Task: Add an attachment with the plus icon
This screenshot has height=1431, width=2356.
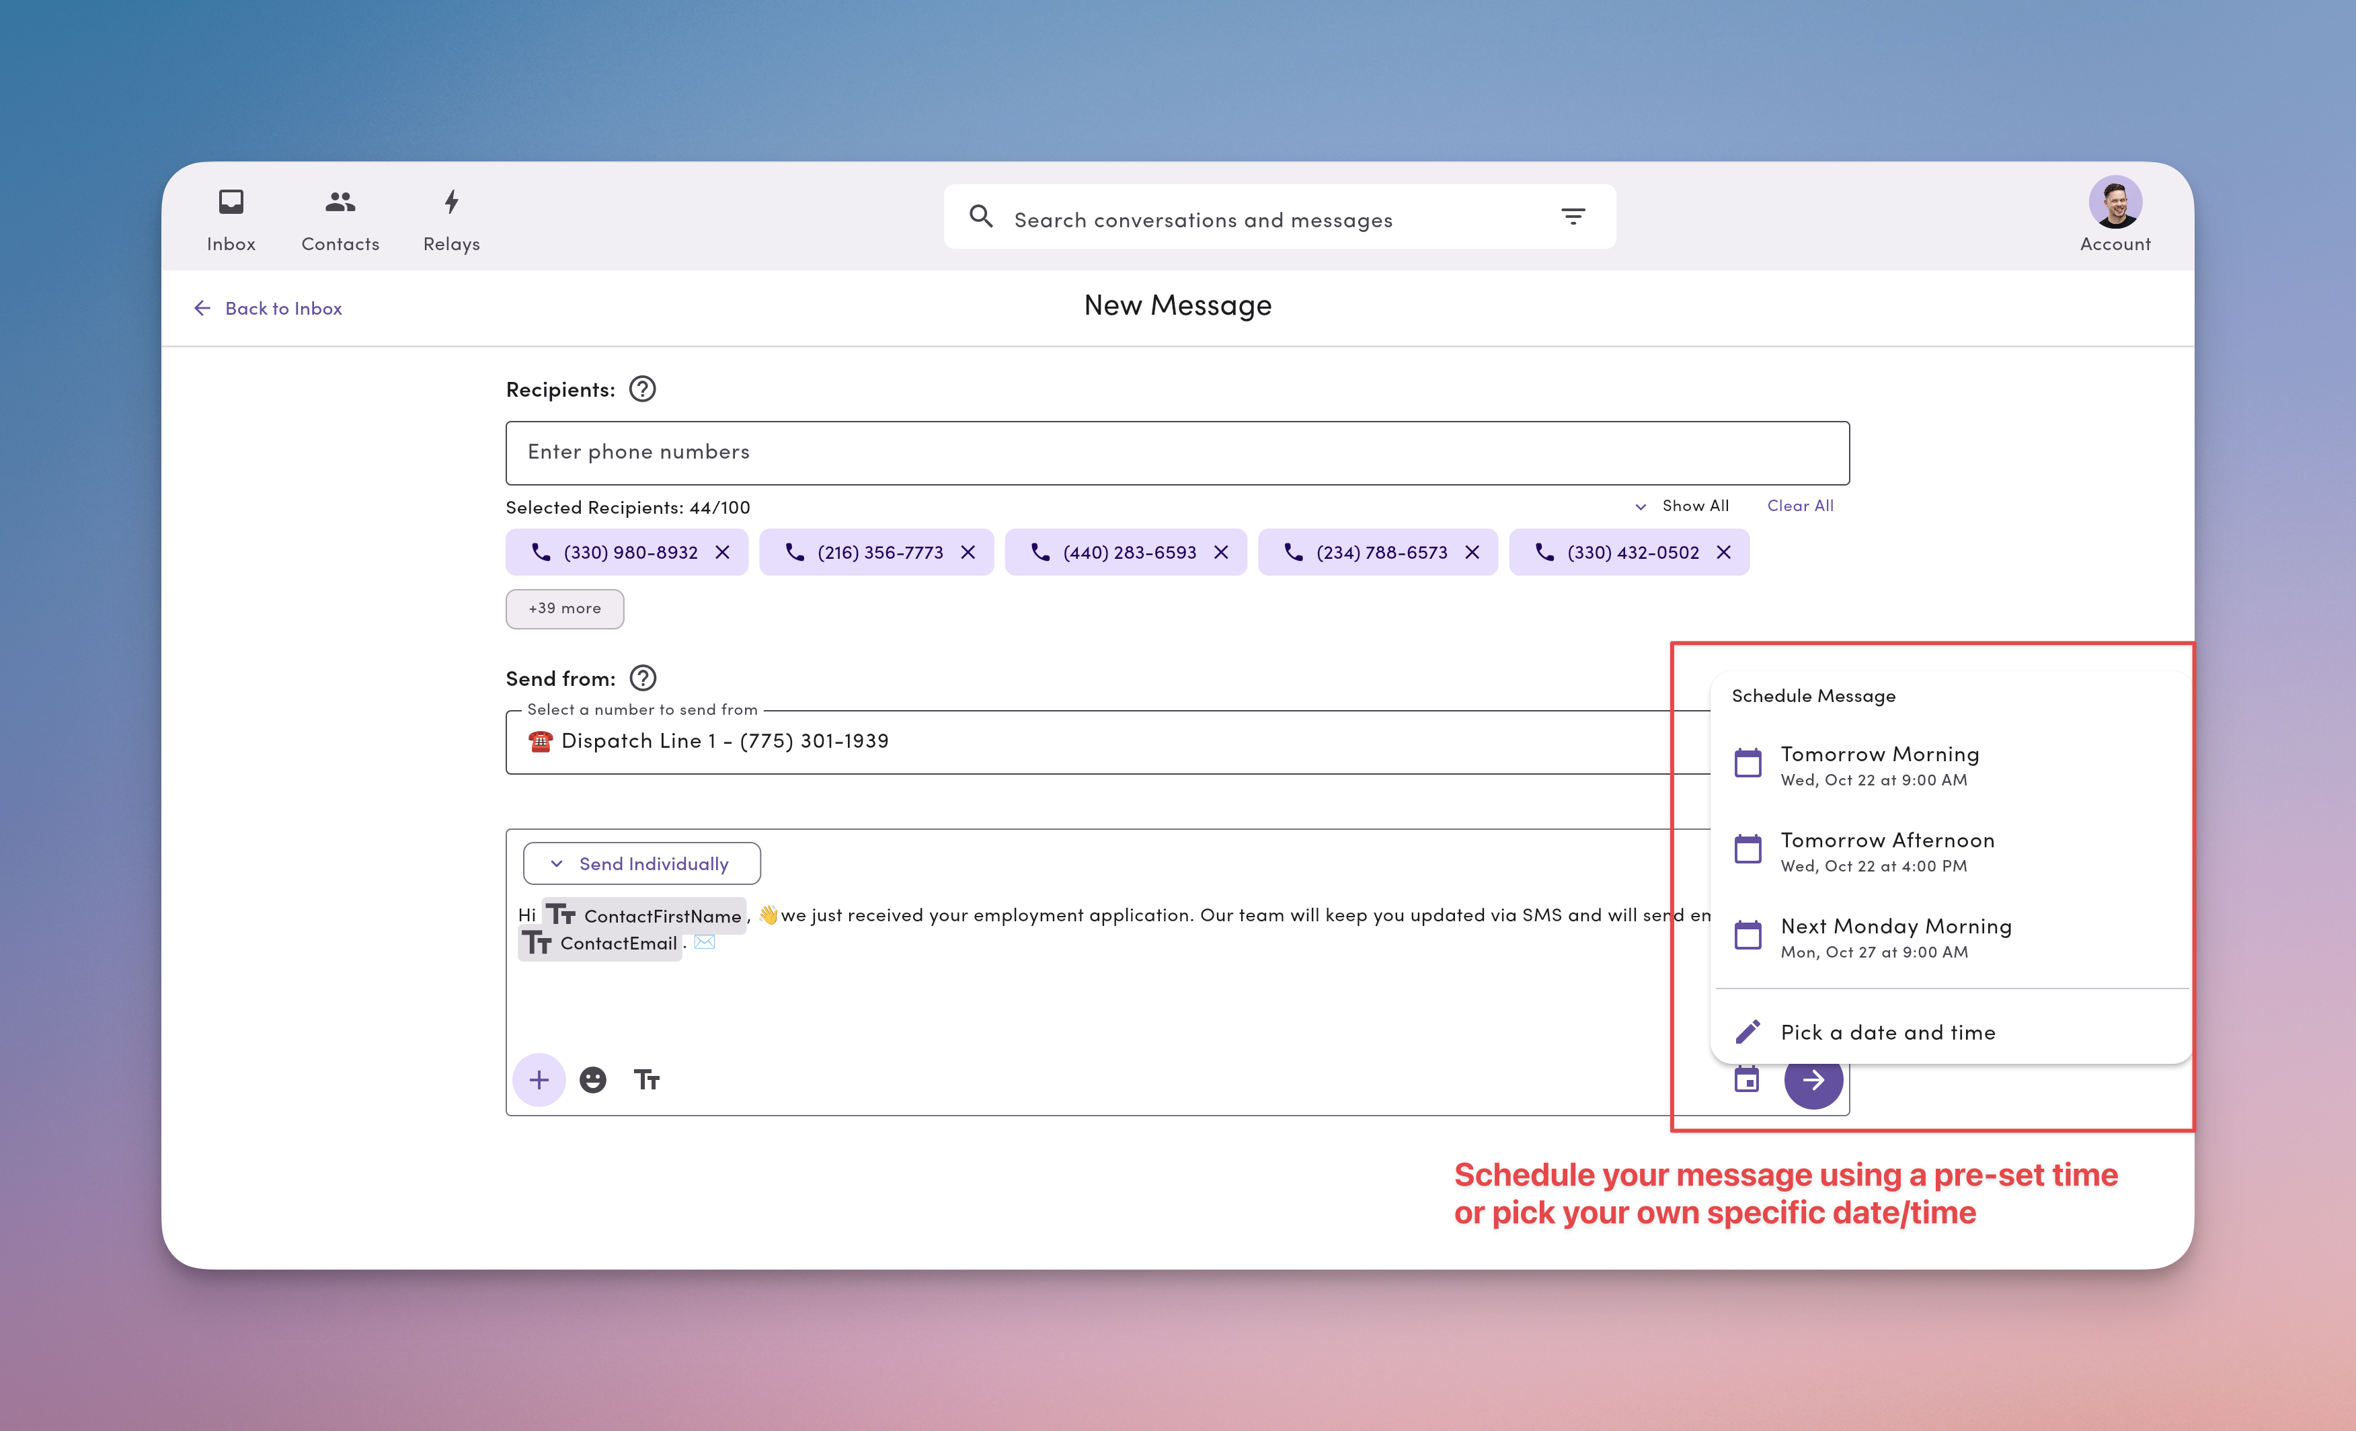Action: [x=539, y=1079]
